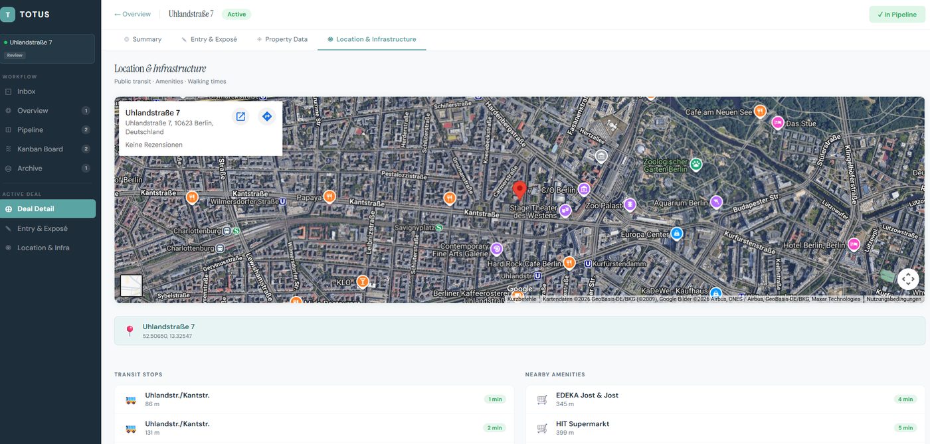This screenshot has width=930, height=444.
Task: Select the red Uhlandstraße 7 map pin
Action: (x=520, y=190)
